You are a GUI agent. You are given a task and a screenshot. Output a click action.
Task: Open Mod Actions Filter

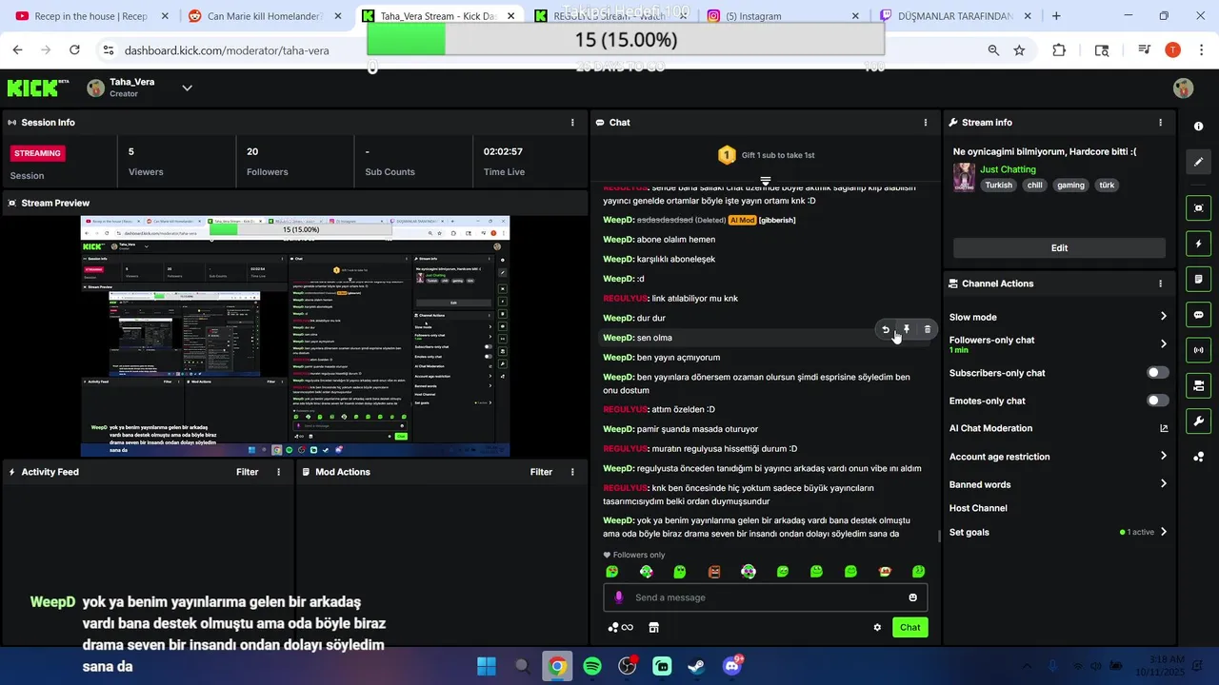click(x=542, y=472)
